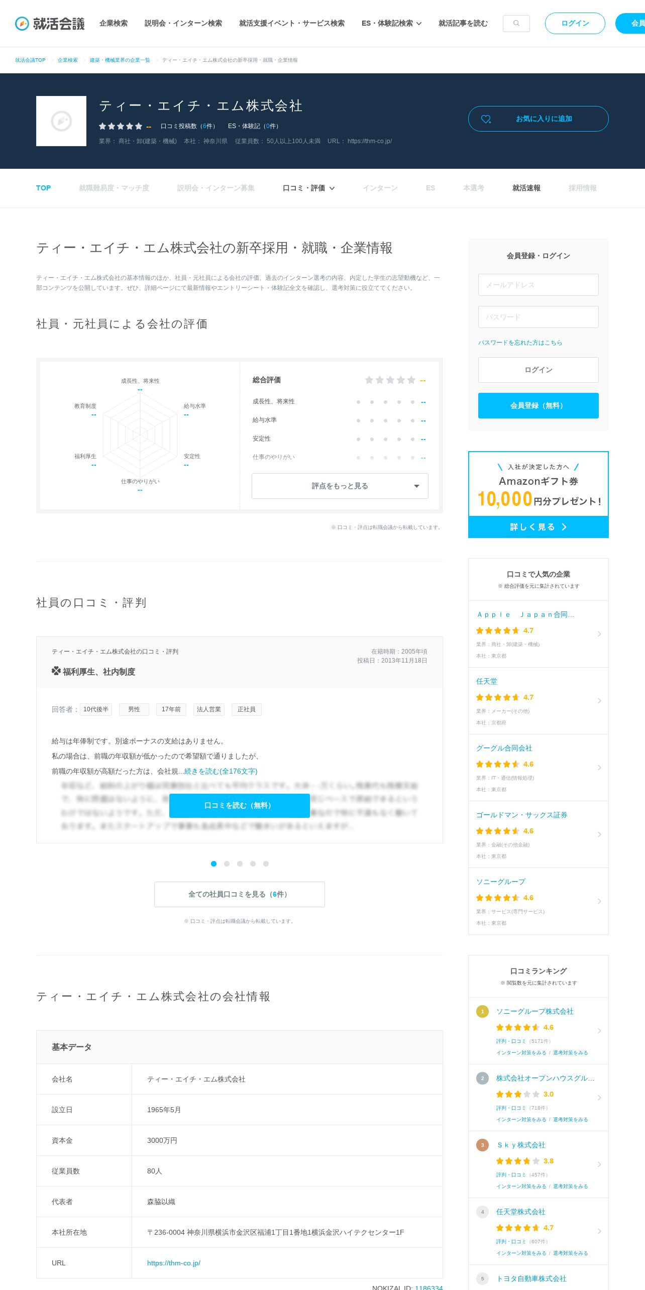The image size is (645, 1290).
Task: Click the heart icon for favorites
Action: pos(486,119)
